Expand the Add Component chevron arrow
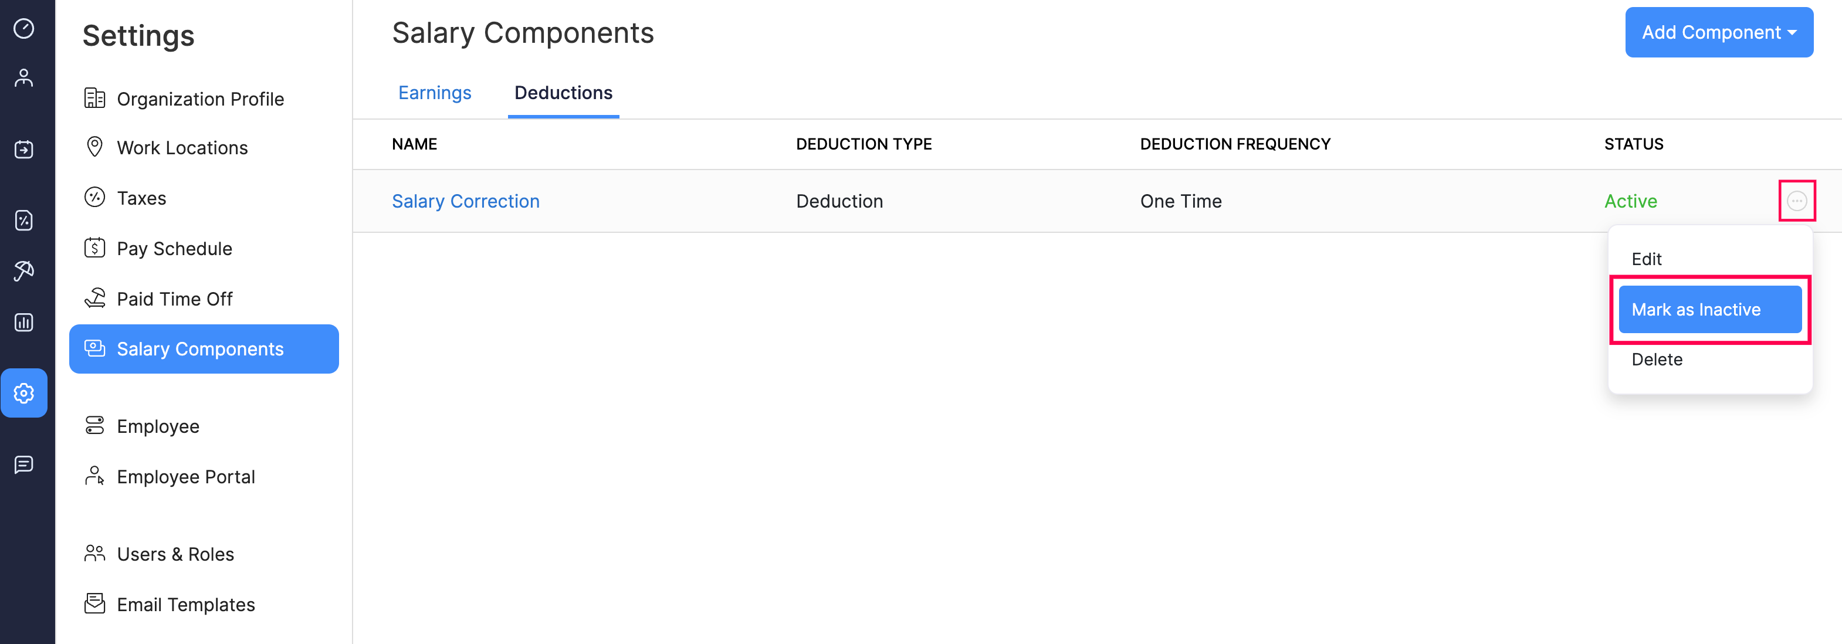The image size is (1842, 644). tap(1792, 32)
